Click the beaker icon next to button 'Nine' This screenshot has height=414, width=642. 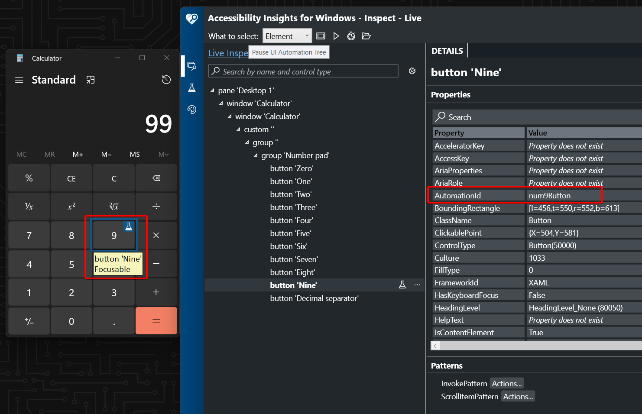tap(402, 285)
